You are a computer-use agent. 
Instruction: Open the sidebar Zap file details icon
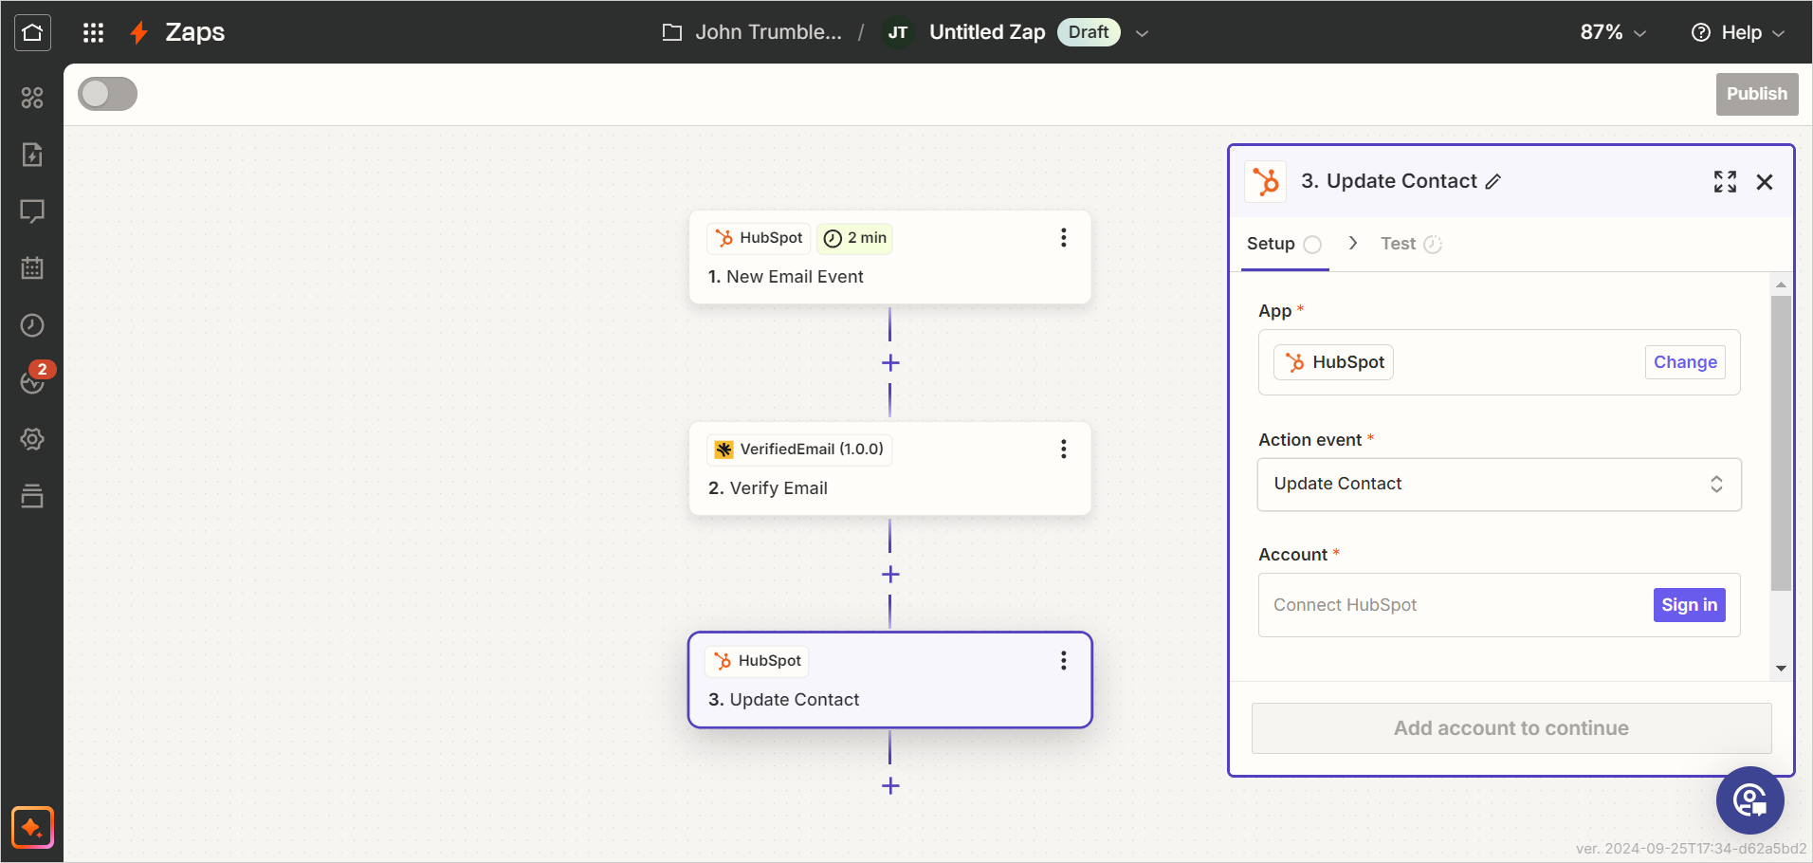coord(32,155)
